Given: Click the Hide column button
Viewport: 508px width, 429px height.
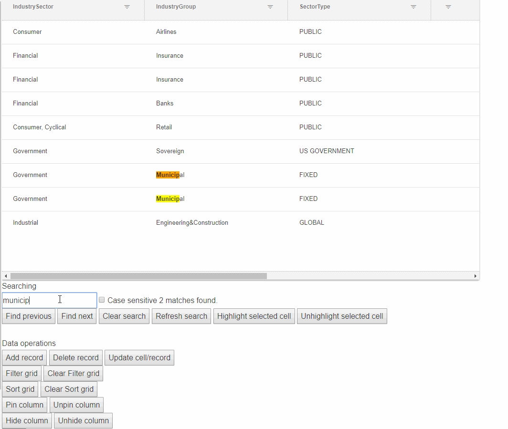Looking at the screenshot, I should point(27,420).
